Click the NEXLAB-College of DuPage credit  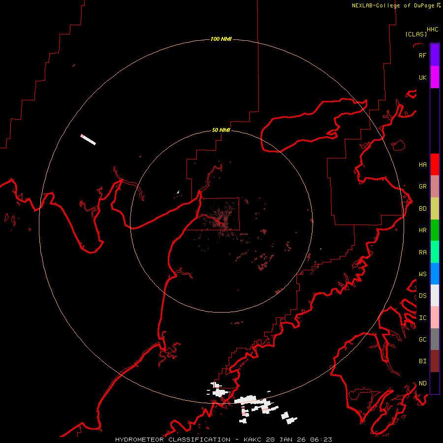pos(396,5)
